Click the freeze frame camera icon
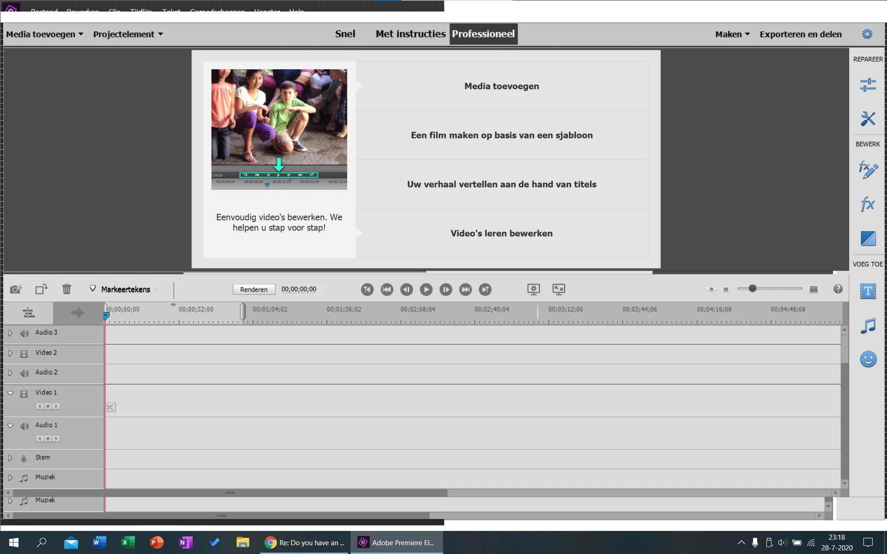887x554 pixels. point(16,289)
